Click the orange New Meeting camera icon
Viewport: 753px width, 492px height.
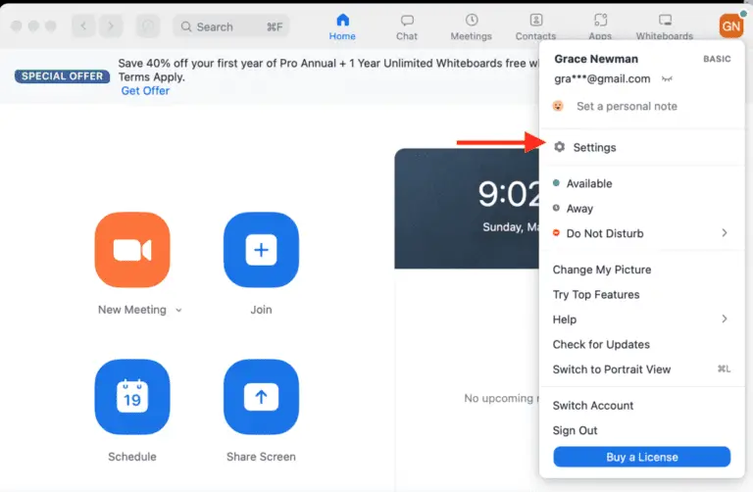[132, 250]
